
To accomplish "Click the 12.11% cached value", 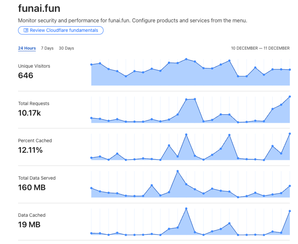I will click(x=30, y=150).
